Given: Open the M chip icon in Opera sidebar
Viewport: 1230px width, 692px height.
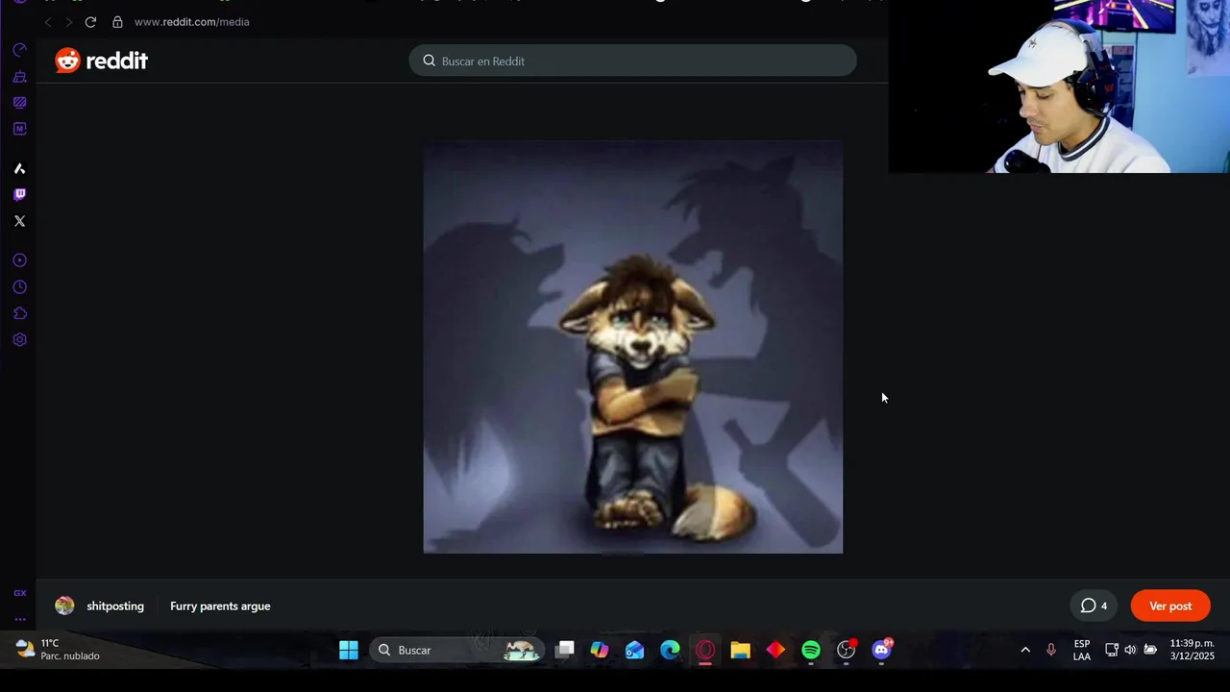Looking at the screenshot, I should [x=19, y=129].
